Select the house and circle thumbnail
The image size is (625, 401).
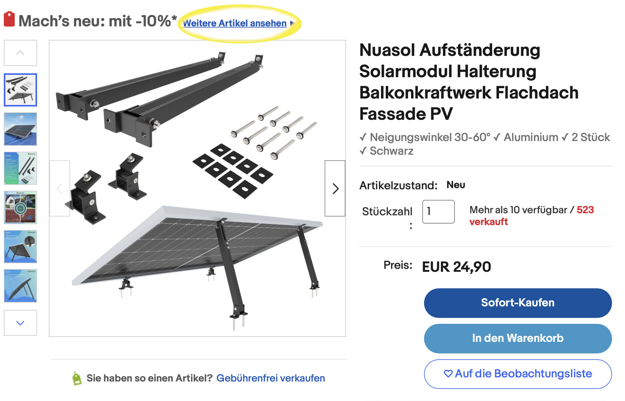pos(20,207)
